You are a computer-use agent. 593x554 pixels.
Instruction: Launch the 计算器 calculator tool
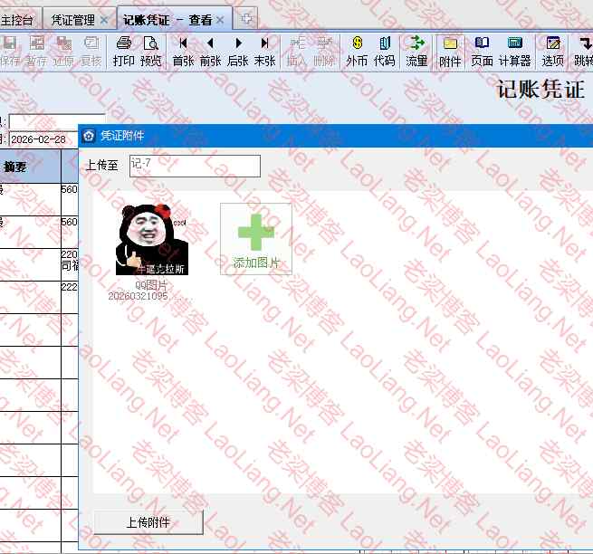click(x=514, y=52)
